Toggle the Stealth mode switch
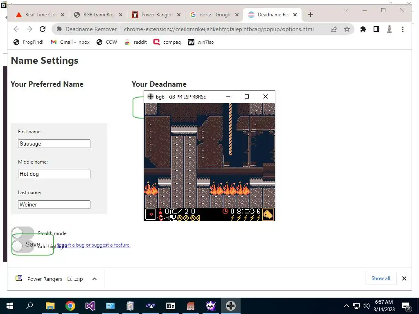The height and width of the screenshot is (314, 419). tap(23, 233)
